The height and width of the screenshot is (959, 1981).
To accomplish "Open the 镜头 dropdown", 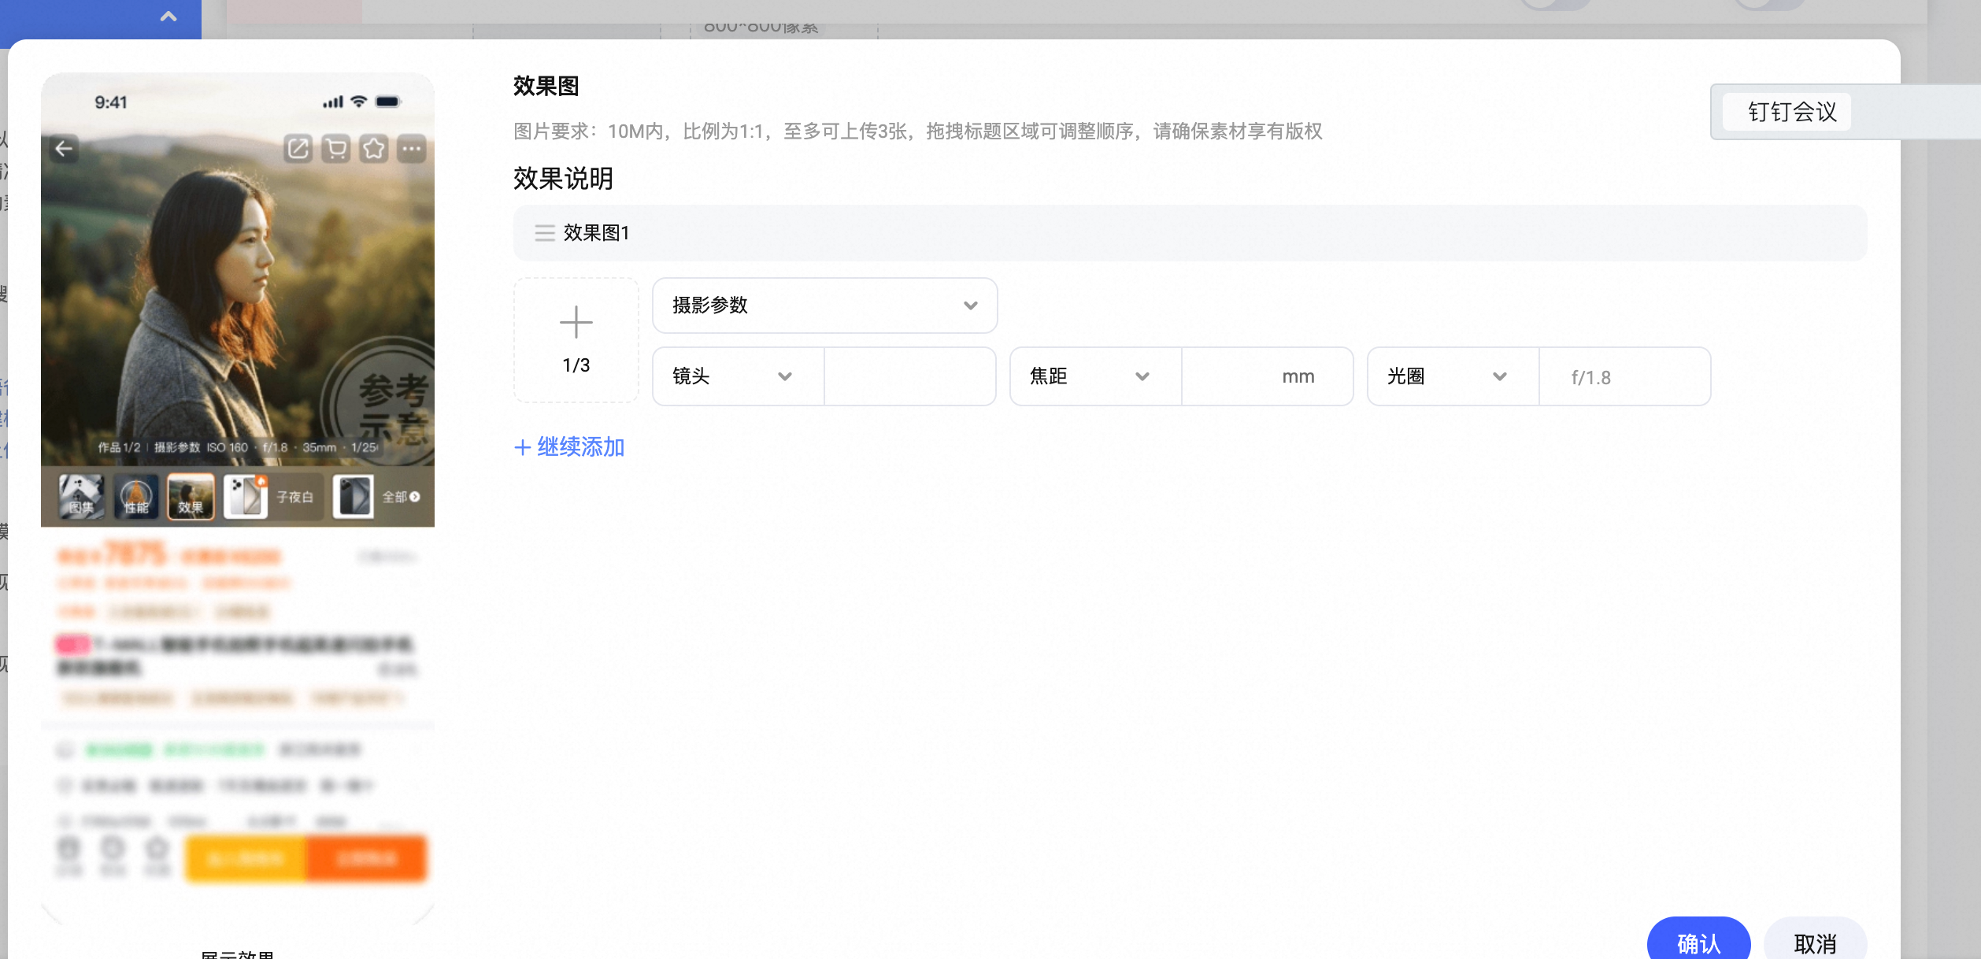I will coord(739,376).
